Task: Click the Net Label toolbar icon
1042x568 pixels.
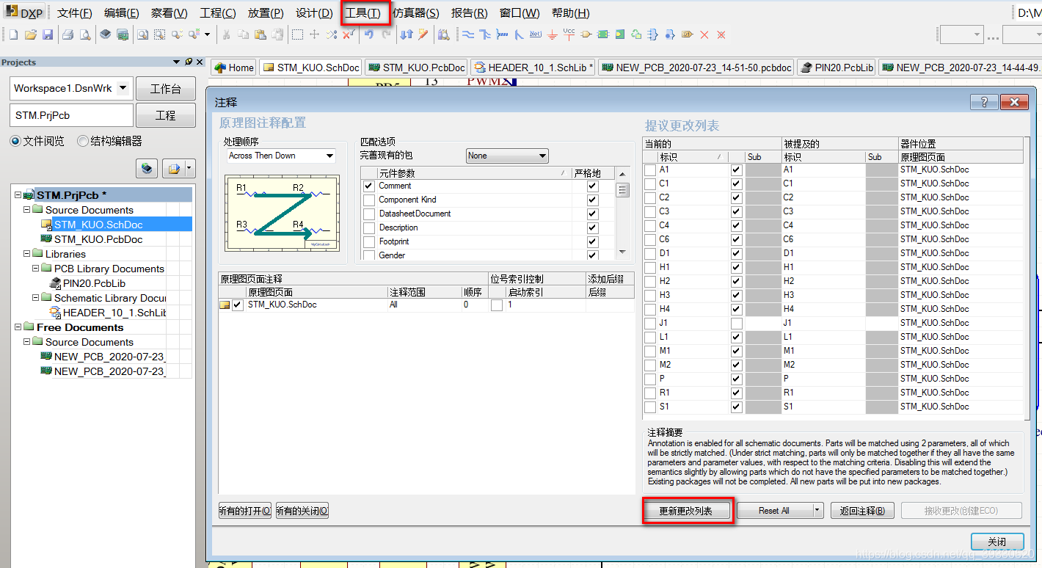Action: (x=535, y=34)
